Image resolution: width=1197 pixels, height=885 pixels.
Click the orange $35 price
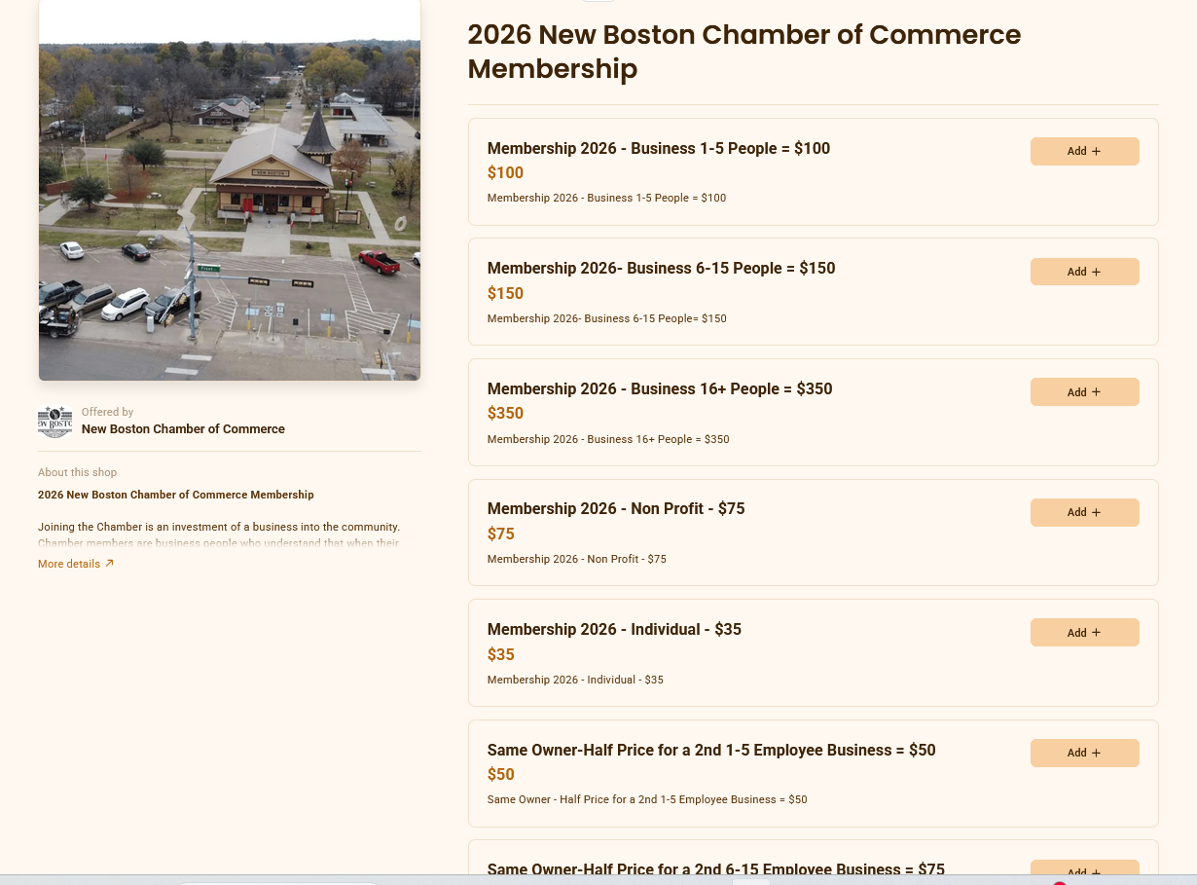point(501,654)
